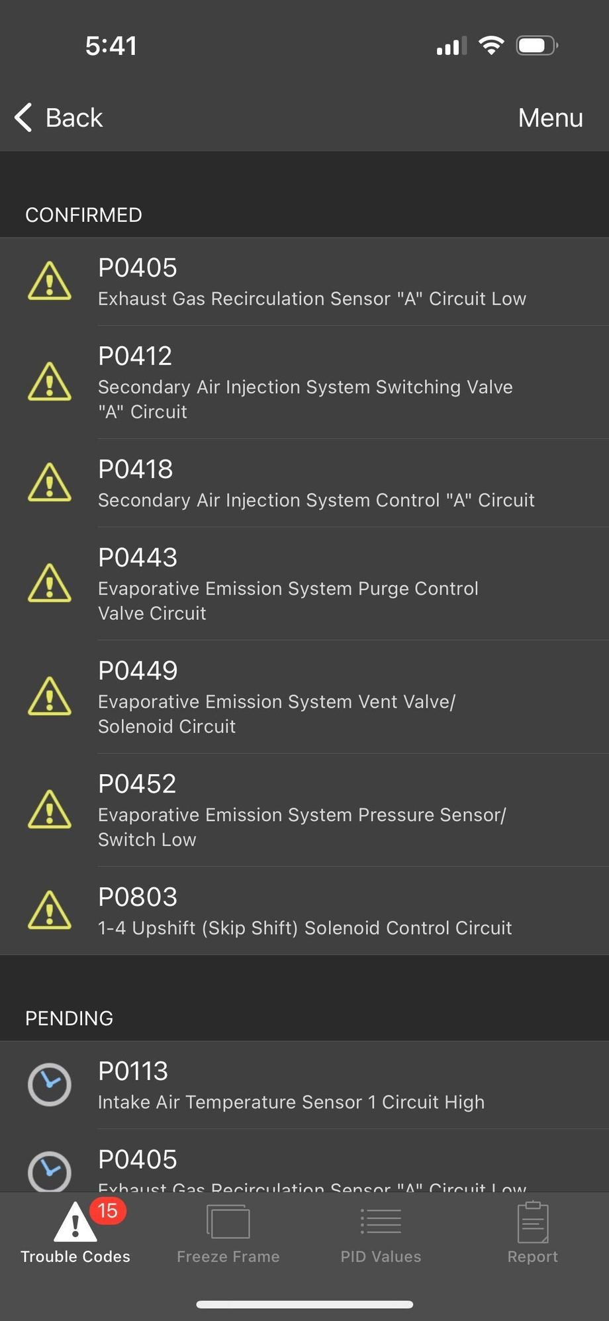Screen dimensions: 609x1321
Task: Select the 1-4 Upshift Skip Shift Solenoid description
Action: click(304, 928)
